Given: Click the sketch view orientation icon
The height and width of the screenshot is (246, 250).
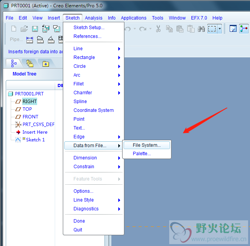Looking at the screenshot, I should [x=233, y=29].
